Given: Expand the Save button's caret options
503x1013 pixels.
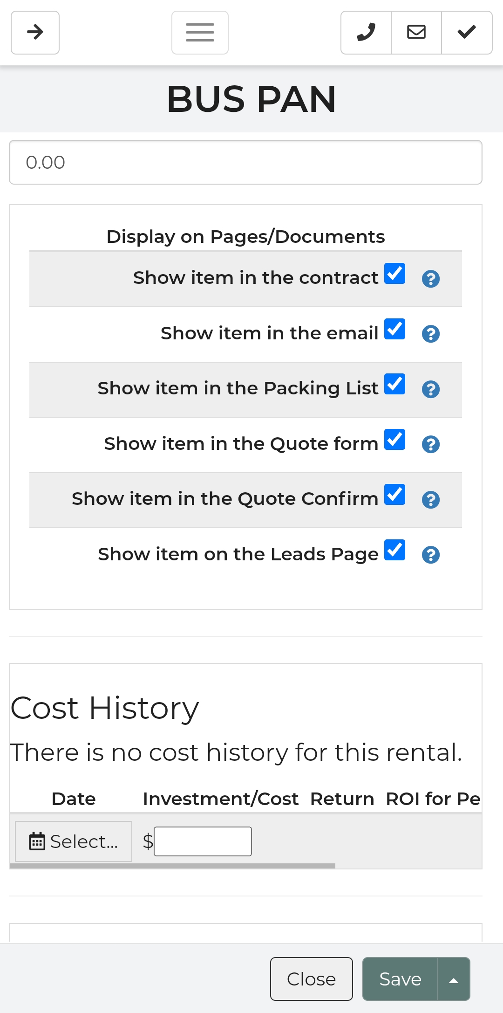Looking at the screenshot, I should pyautogui.click(x=454, y=979).
